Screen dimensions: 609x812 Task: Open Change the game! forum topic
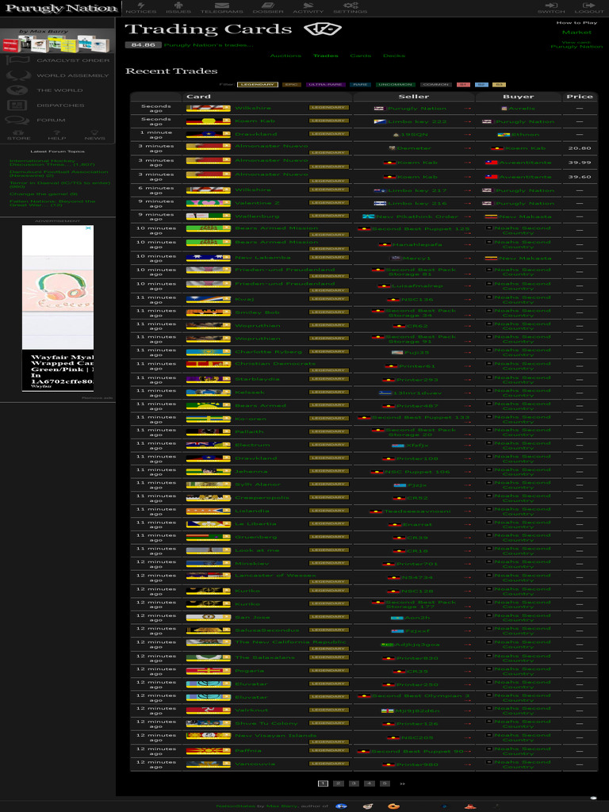[x=44, y=193]
